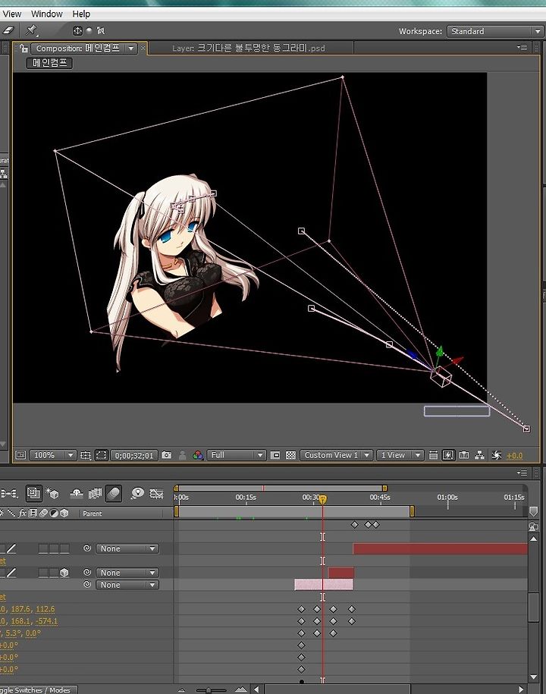Image resolution: width=546 pixels, height=694 pixels.
Task: Open the Full resolution dropdown
Action: 237,455
